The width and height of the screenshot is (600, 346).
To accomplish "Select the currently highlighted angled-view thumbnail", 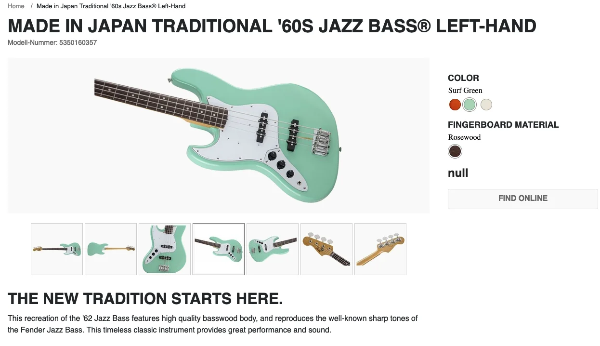I will coord(219,249).
